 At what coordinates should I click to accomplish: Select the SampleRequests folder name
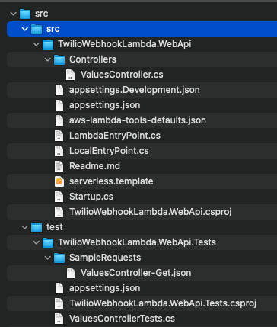pyautogui.click(x=105, y=258)
